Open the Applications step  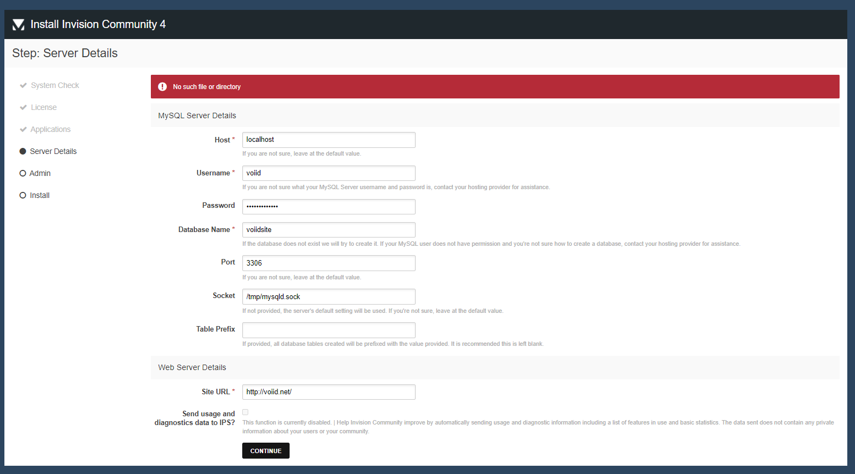tap(51, 129)
